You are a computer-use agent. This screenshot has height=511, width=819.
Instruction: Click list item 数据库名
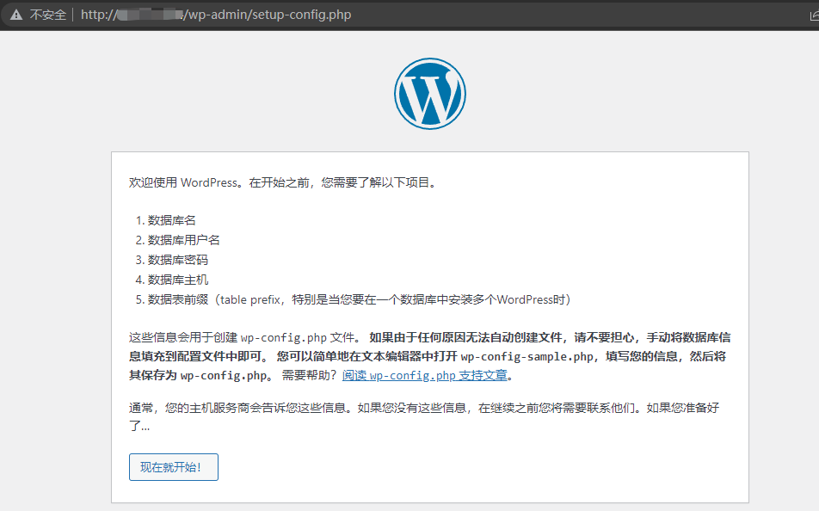[171, 220]
